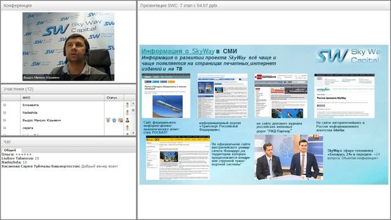Image resolution: width=391 pixels, height=220 pixels.
Task: Open the 'Информация о SkyWay' slide title link
Action: coord(178,51)
